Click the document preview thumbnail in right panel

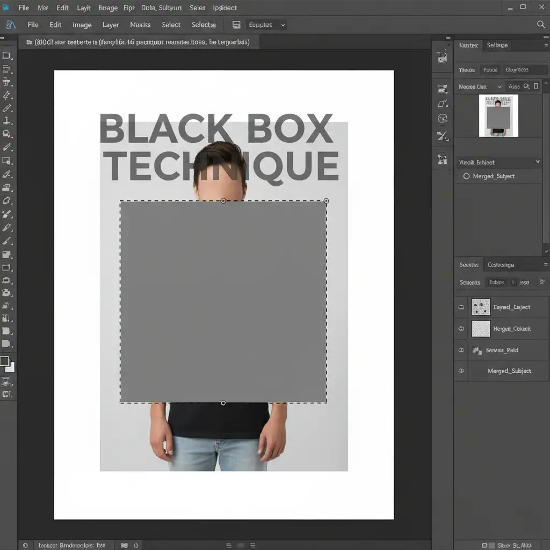[x=498, y=115]
